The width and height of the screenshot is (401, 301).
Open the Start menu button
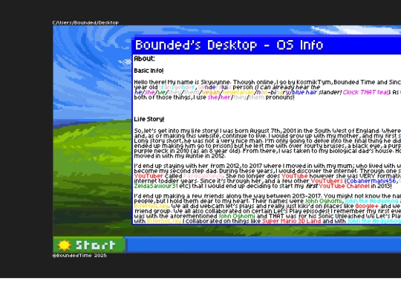pos(89,245)
